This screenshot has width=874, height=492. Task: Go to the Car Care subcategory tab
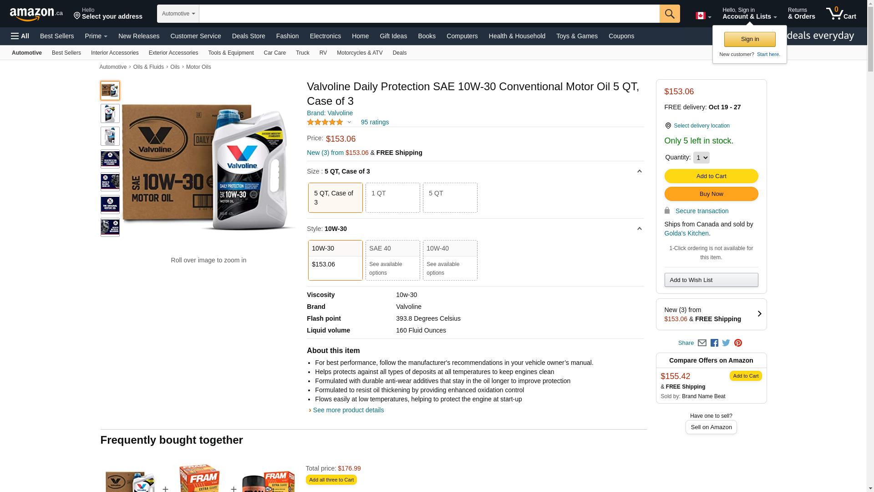click(x=274, y=53)
